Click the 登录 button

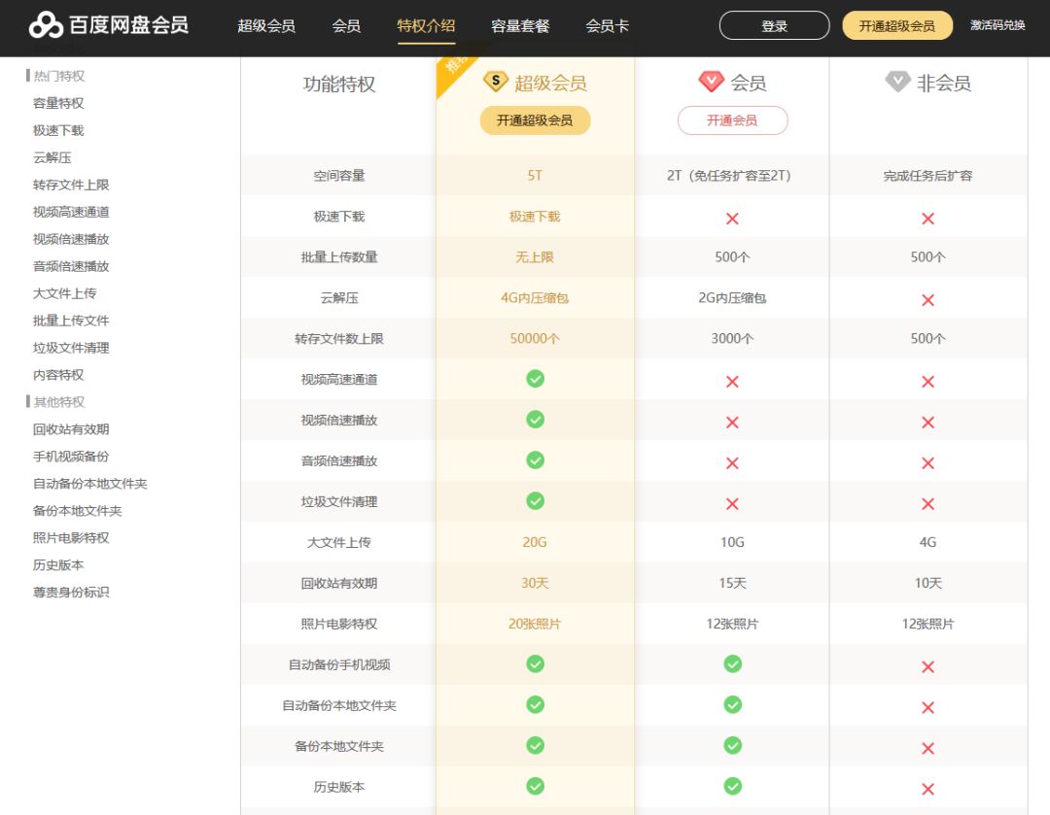pos(773,26)
